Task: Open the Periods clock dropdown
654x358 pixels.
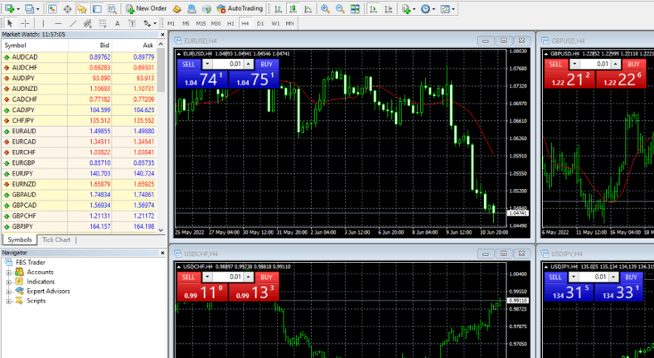Action: click(428, 8)
